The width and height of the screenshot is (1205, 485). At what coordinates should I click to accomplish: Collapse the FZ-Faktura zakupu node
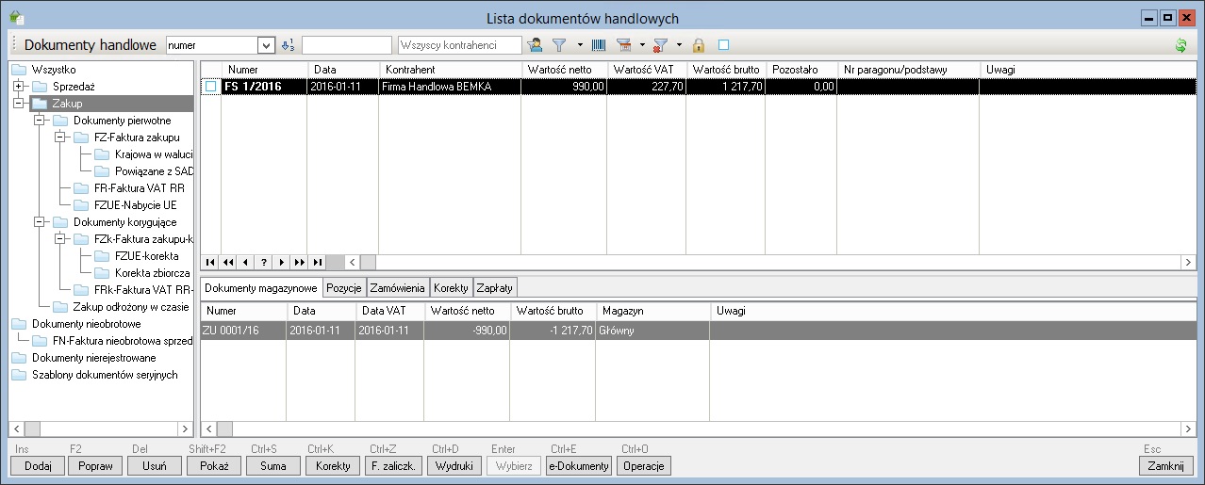click(x=60, y=137)
